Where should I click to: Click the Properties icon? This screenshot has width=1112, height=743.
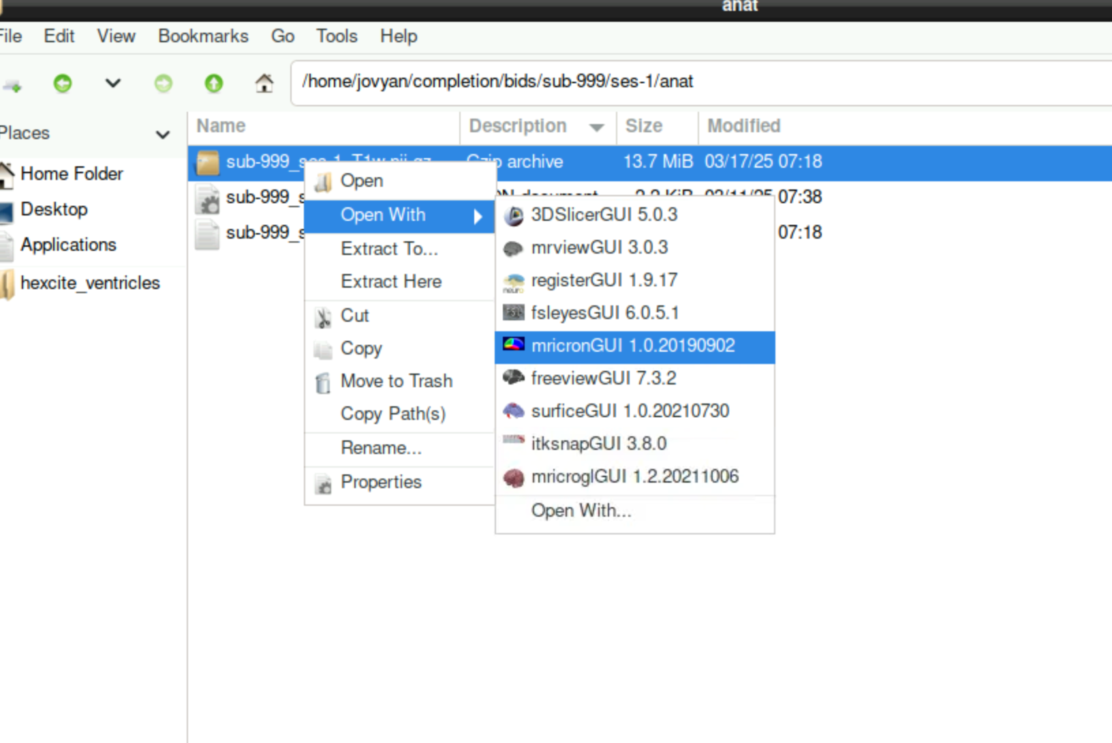point(323,485)
